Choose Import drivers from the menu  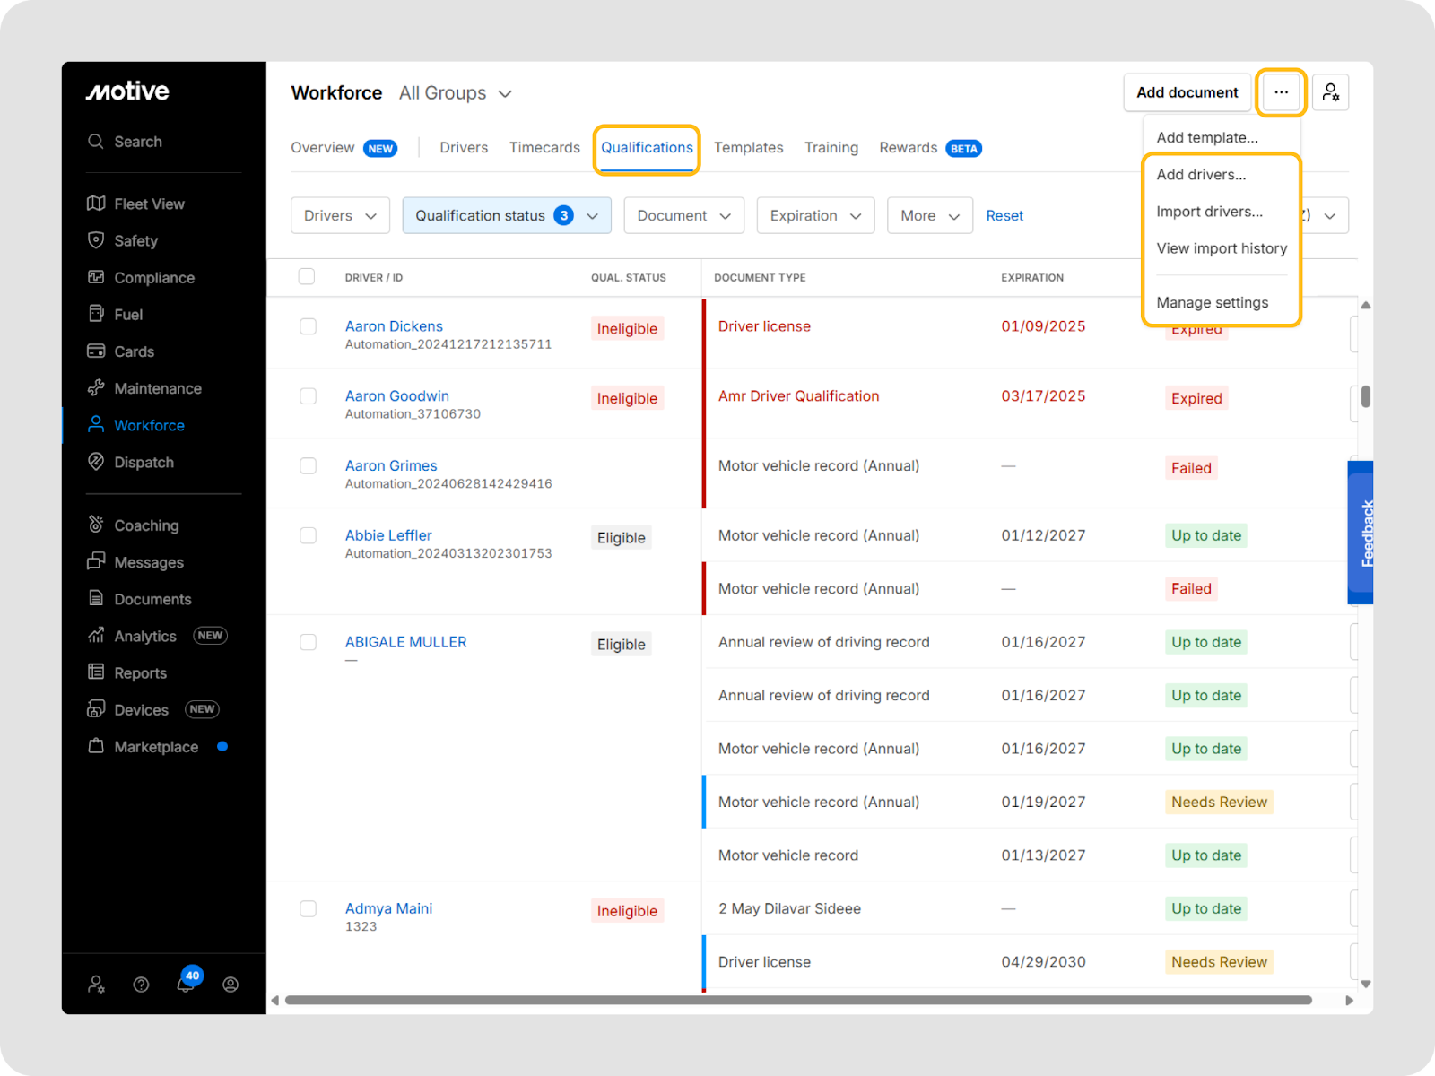[x=1209, y=212]
